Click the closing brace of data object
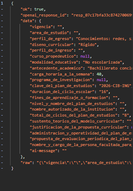 point(22,157)
